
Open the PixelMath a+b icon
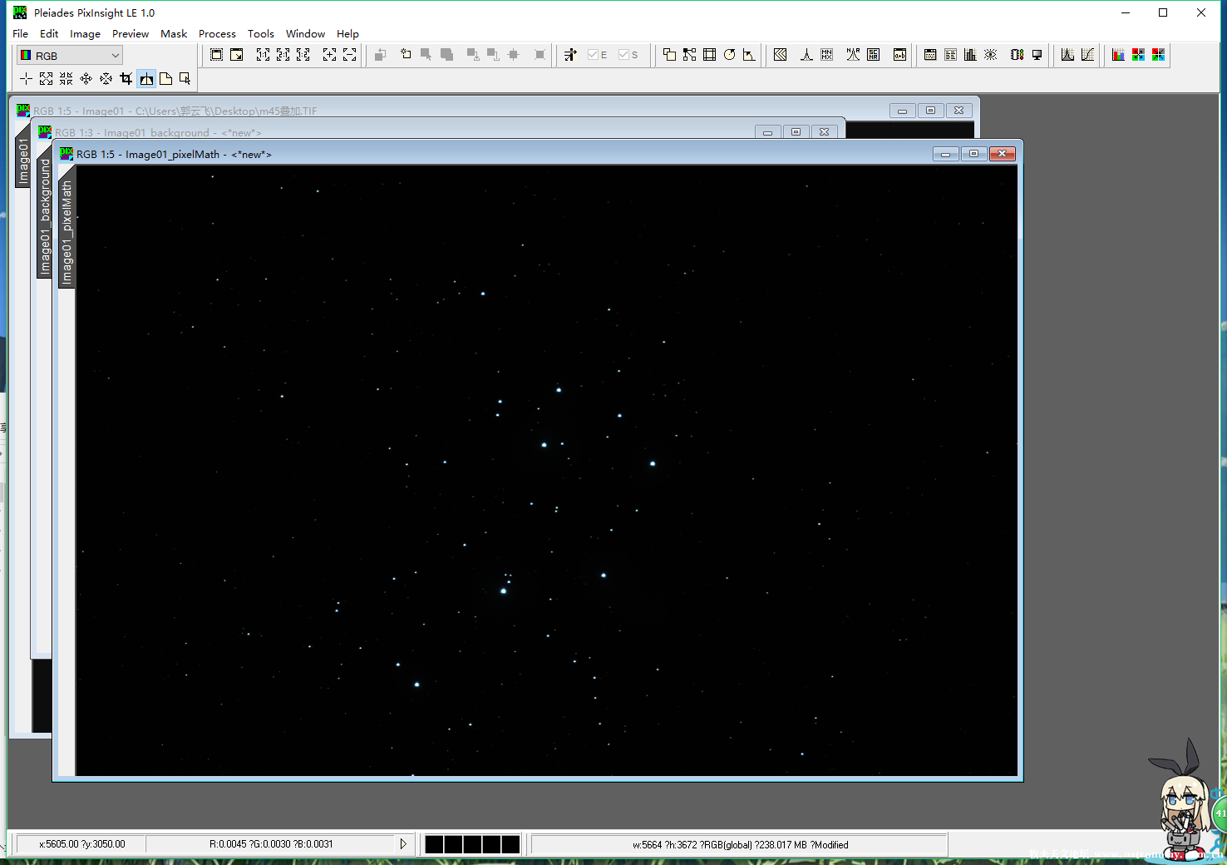pos(900,55)
